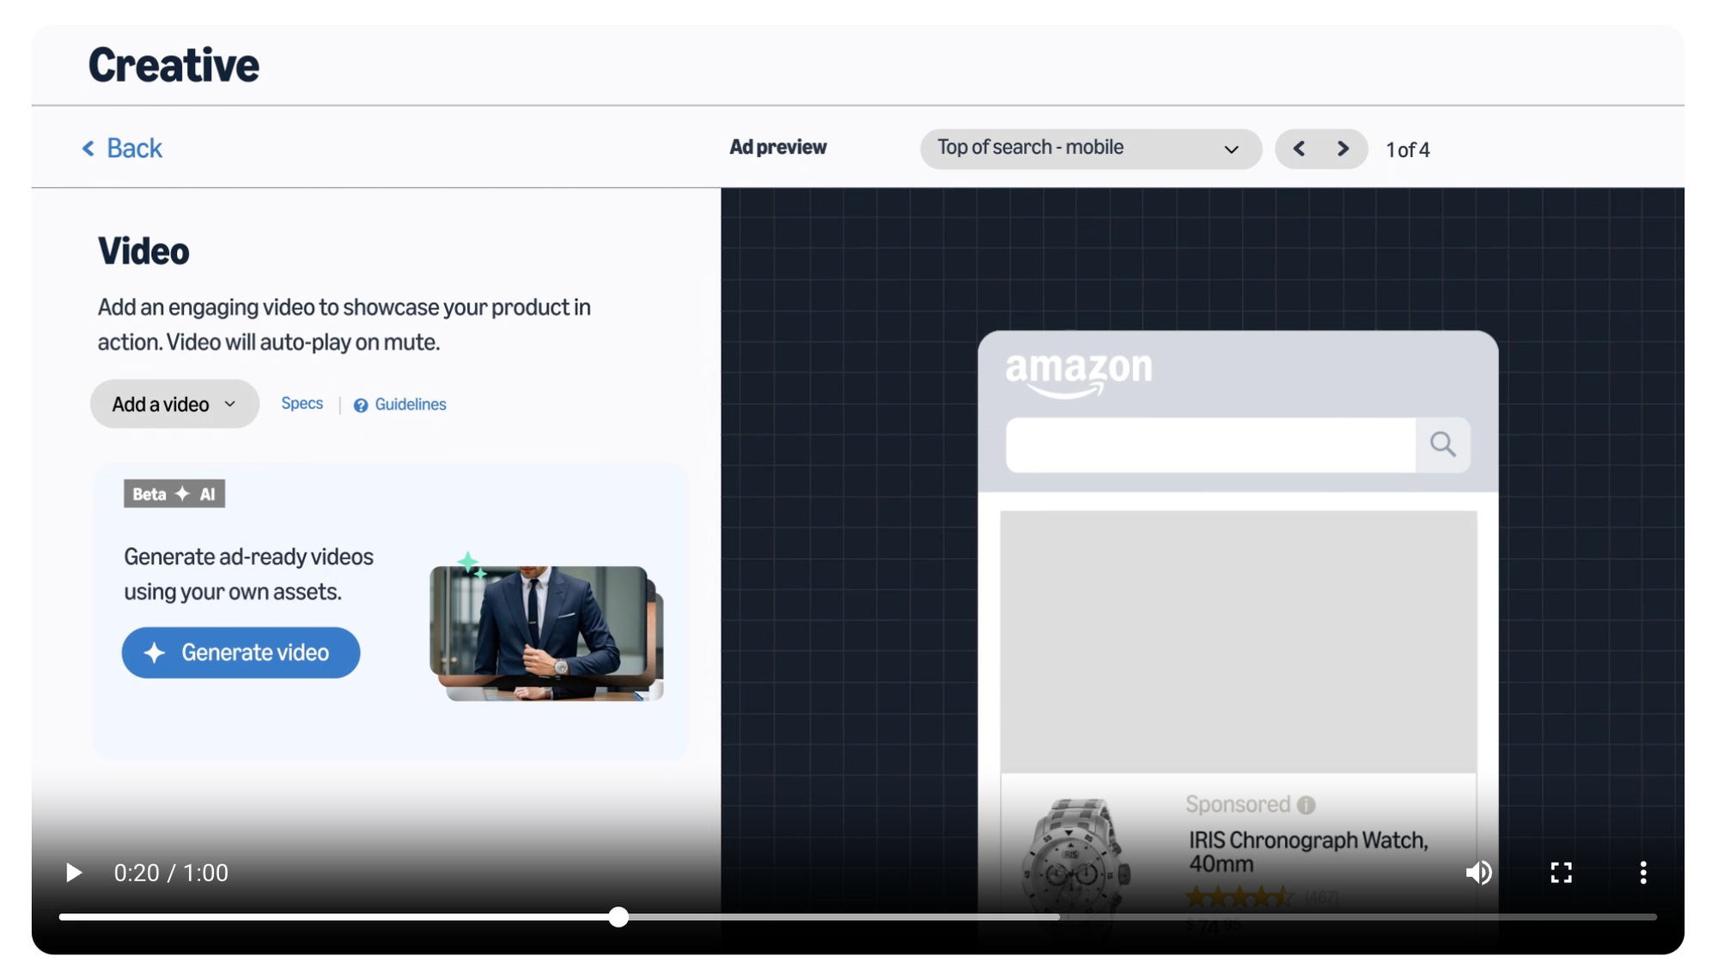1718x975 pixels.
Task: Open the Guidelines link
Action: (400, 405)
